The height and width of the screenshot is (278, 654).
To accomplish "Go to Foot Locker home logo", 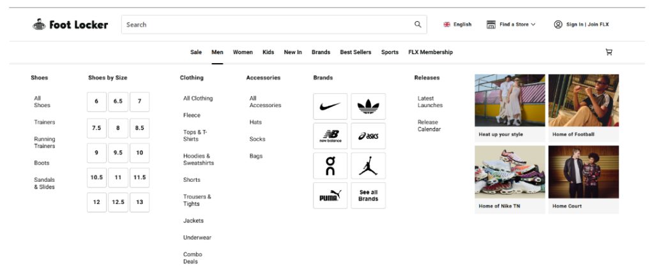I will click(70, 25).
